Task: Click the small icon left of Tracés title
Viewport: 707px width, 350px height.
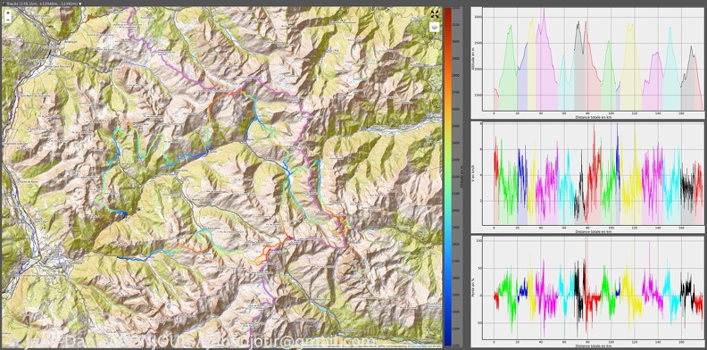Action: (3, 4)
